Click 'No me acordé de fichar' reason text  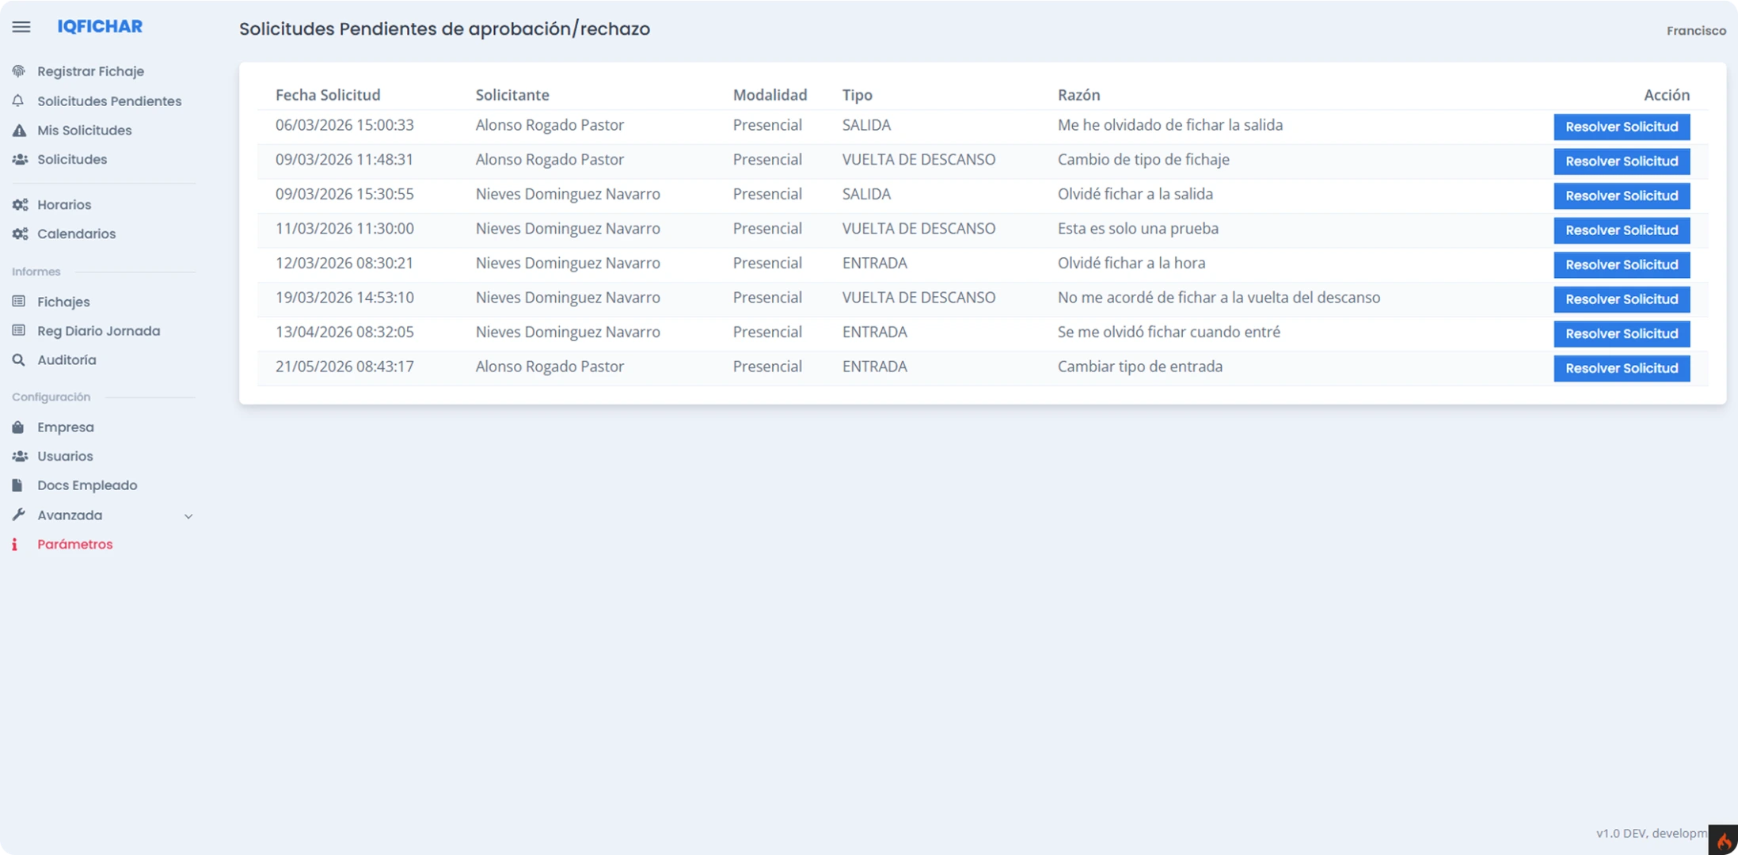pyautogui.click(x=1219, y=298)
